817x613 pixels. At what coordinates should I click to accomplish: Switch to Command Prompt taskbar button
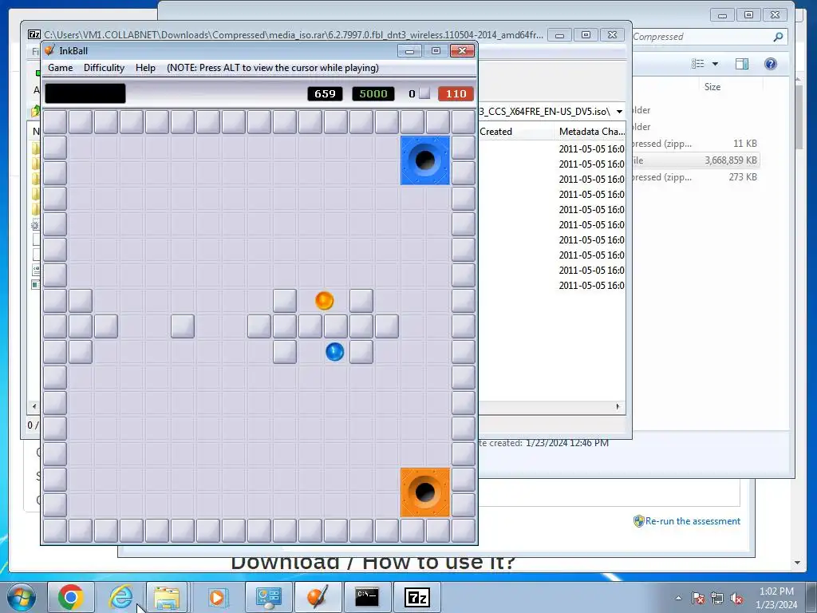pyautogui.click(x=367, y=597)
